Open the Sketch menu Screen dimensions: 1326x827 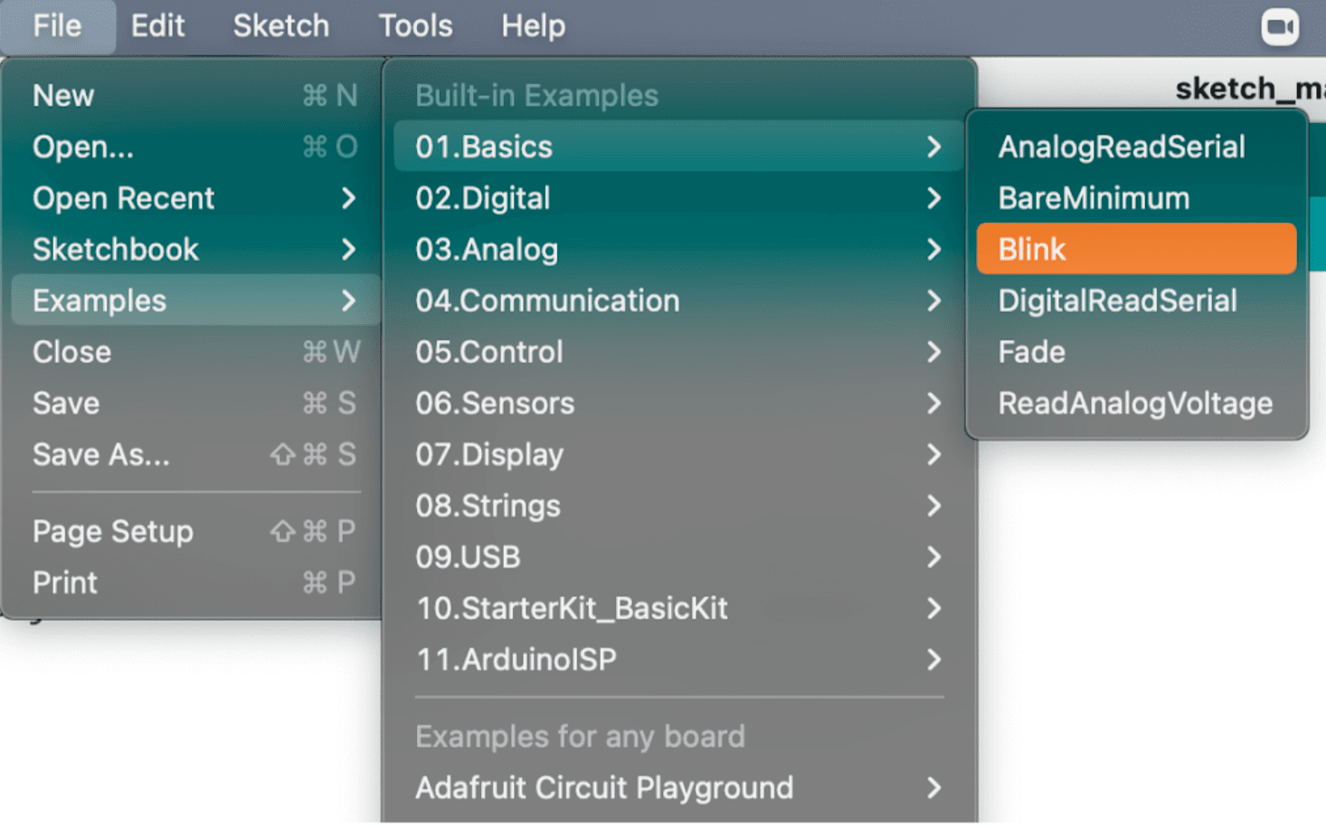[x=281, y=26]
